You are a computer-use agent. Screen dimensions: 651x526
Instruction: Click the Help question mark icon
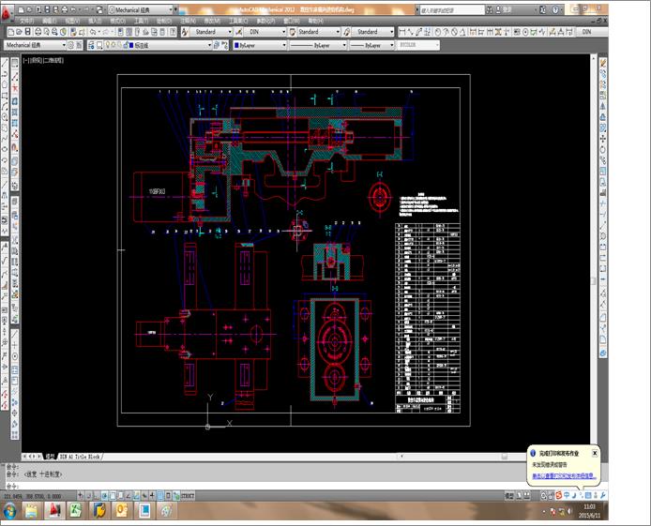point(556,9)
